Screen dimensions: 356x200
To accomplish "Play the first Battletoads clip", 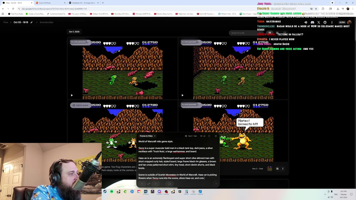I will click(x=72, y=95).
